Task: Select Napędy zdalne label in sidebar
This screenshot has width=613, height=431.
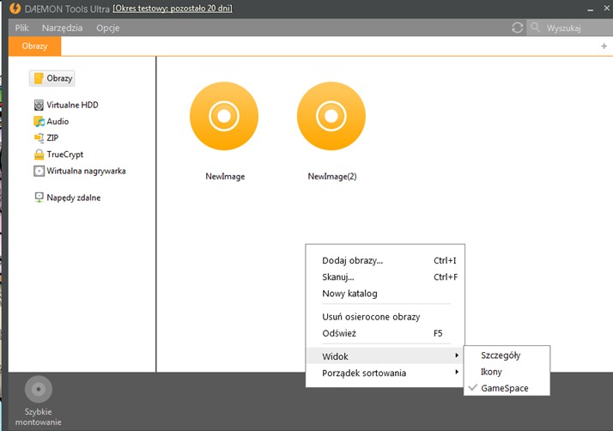Action: click(x=74, y=197)
